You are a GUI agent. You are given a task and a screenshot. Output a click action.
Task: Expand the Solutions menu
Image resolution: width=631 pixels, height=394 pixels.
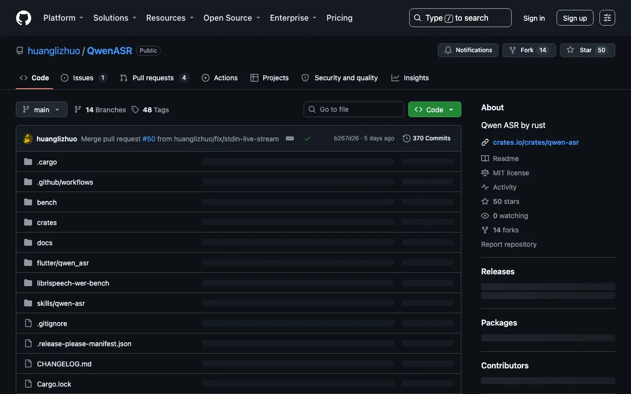(x=115, y=18)
